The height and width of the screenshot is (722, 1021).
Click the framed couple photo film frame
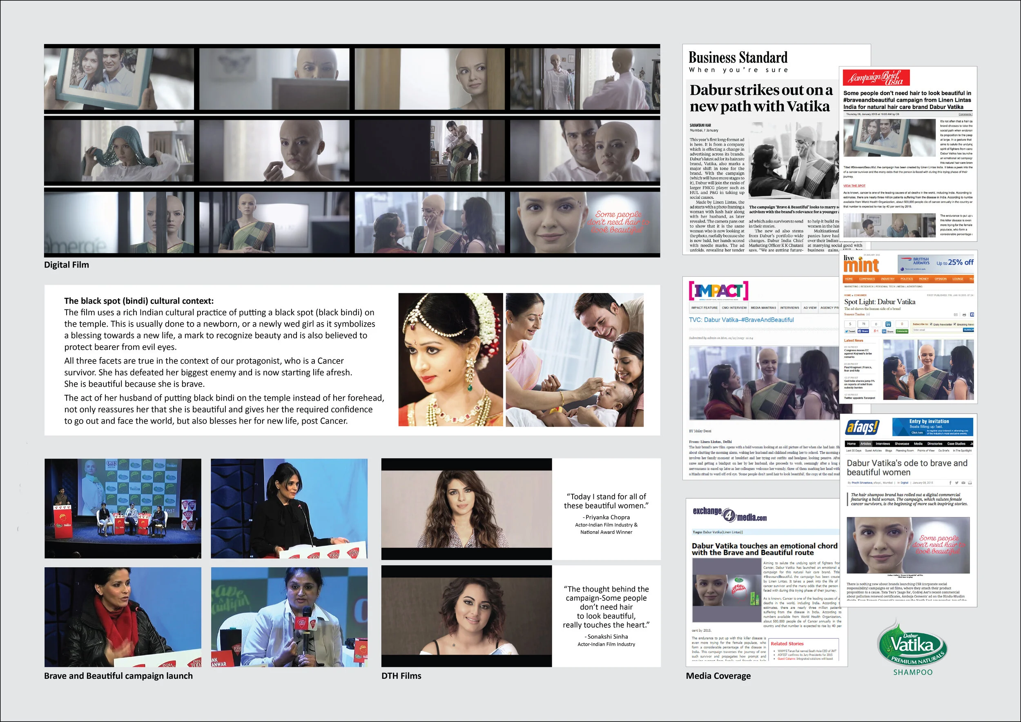tap(119, 79)
